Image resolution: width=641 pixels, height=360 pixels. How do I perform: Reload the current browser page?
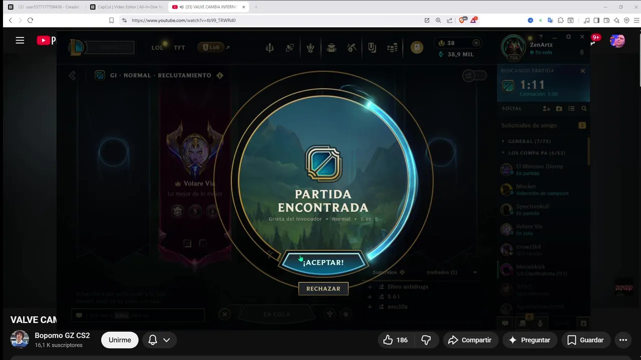[30, 20]
